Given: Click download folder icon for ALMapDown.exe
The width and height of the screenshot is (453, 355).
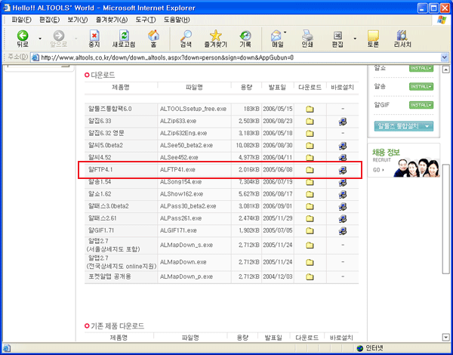Looking at the screenshot, I should point(310,262).
